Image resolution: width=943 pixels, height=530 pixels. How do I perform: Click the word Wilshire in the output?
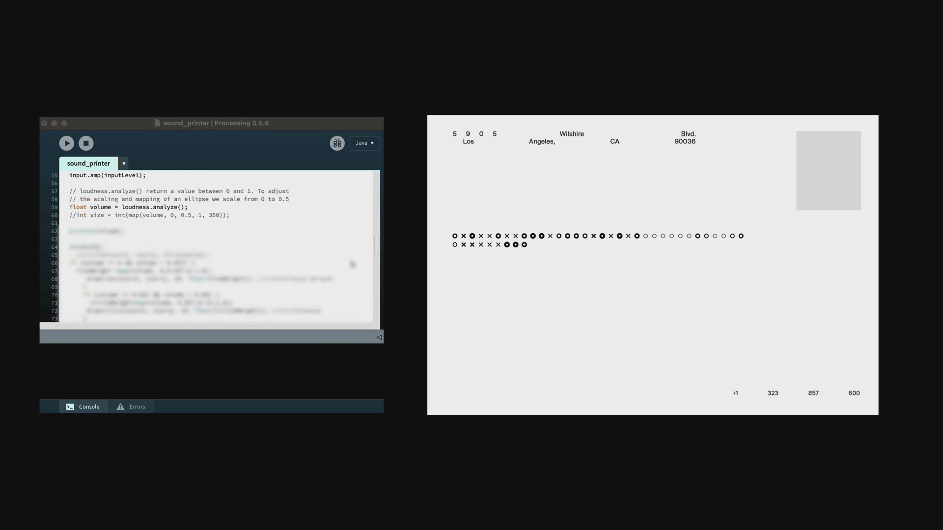coord(572,134)
